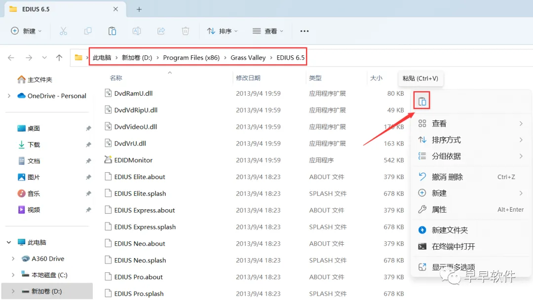
Task: Sort by the 名称 column header
Action: coord(116,78)
